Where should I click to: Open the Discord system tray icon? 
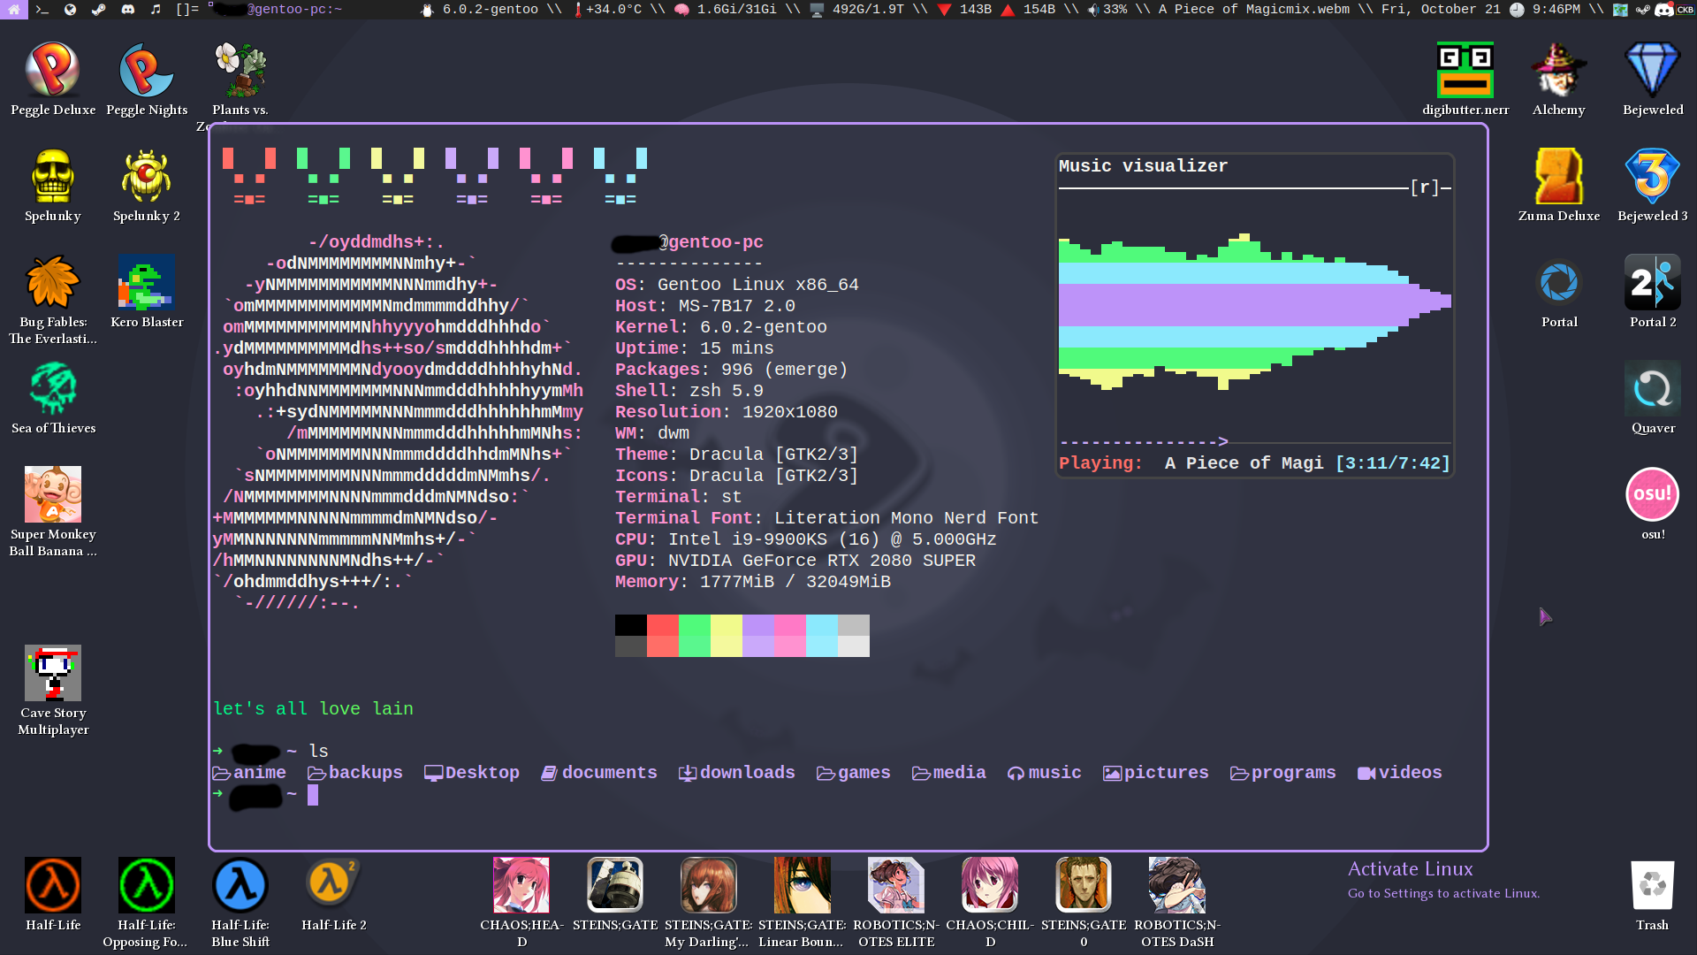point(1663,10)
